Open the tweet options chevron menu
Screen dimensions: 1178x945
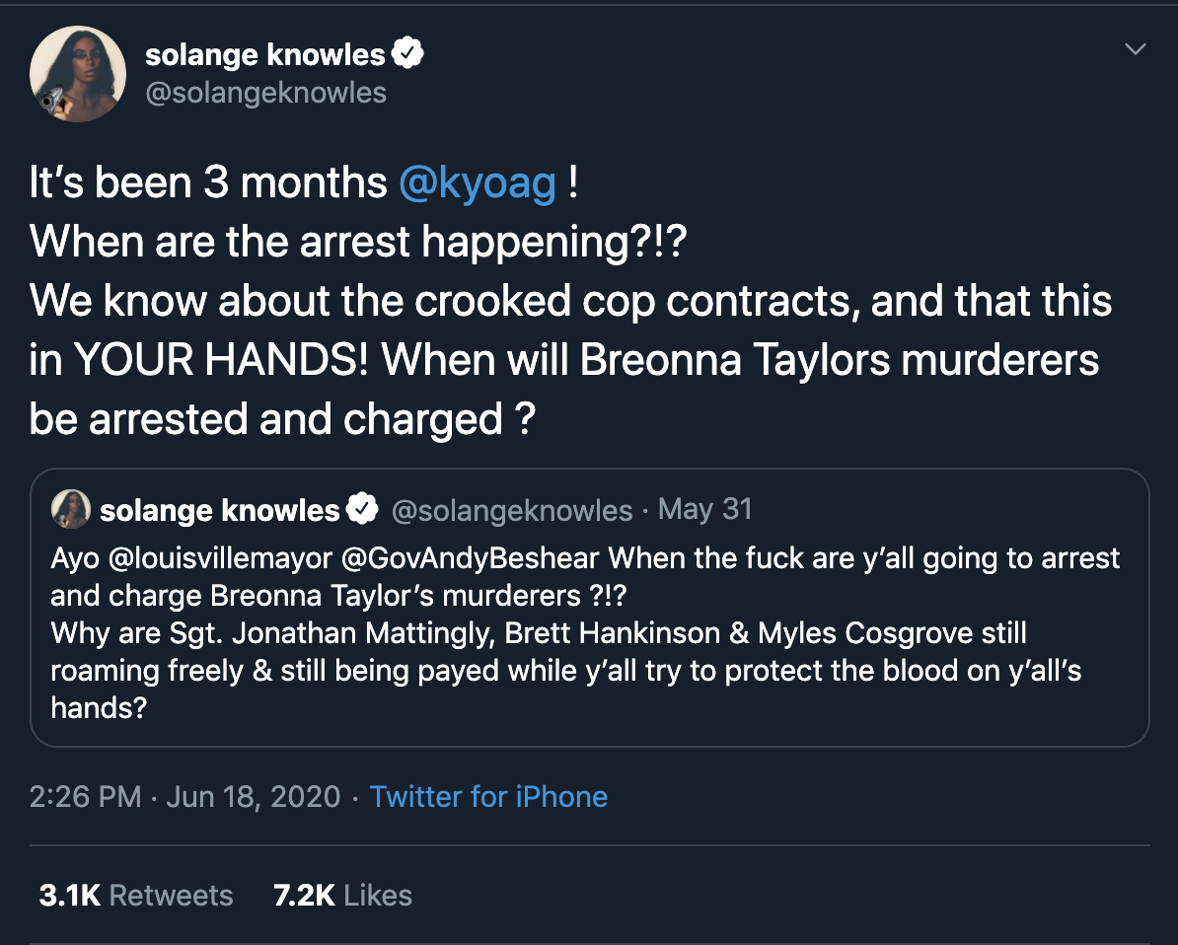(x=1136, y=49)
